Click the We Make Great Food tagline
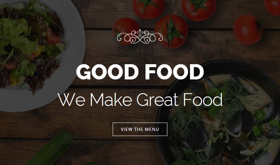 140,99
